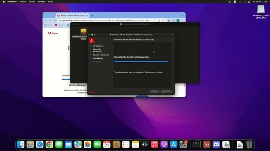Open App Store from the Dock
The height and width of the screenshot is (151, 270).
pyautogui.click(x=173, y=145)
